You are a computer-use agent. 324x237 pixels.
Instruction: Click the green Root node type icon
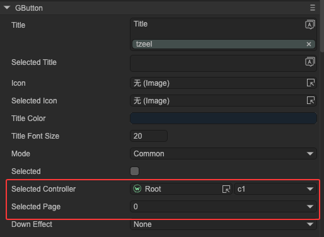pyautogui.click(x=137, y=188)
